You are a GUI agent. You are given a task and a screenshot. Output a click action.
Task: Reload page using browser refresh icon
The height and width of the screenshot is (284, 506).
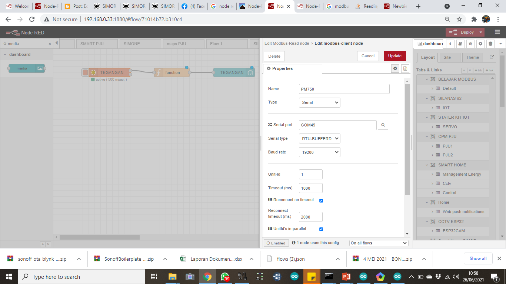(32, 19)
